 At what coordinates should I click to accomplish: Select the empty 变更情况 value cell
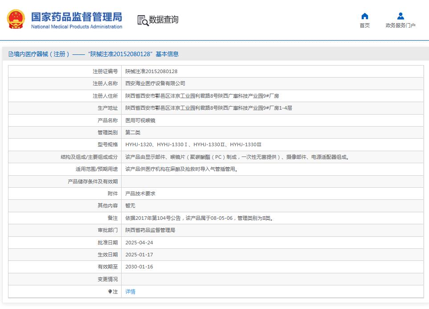tap(223, 279)
